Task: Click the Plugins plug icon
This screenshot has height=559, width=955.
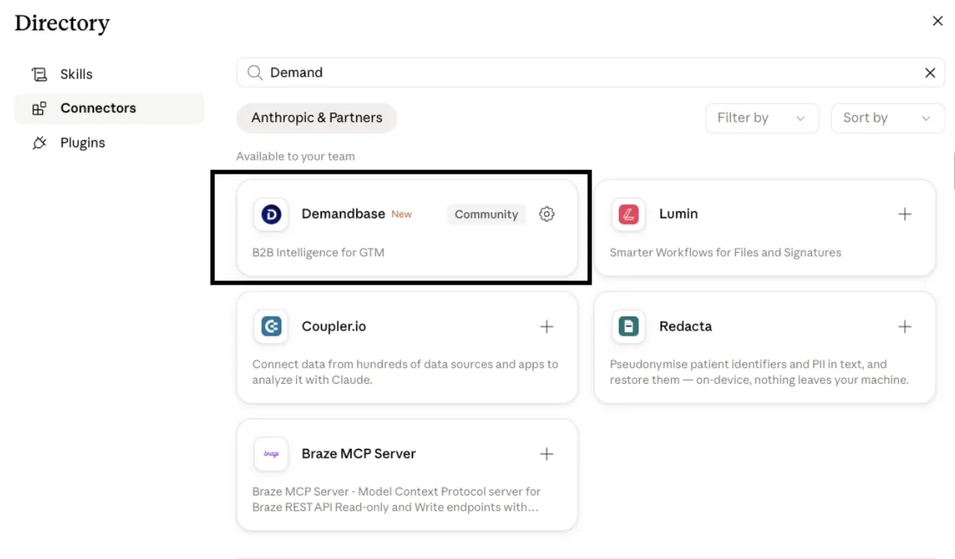Action: click(39, 143)
